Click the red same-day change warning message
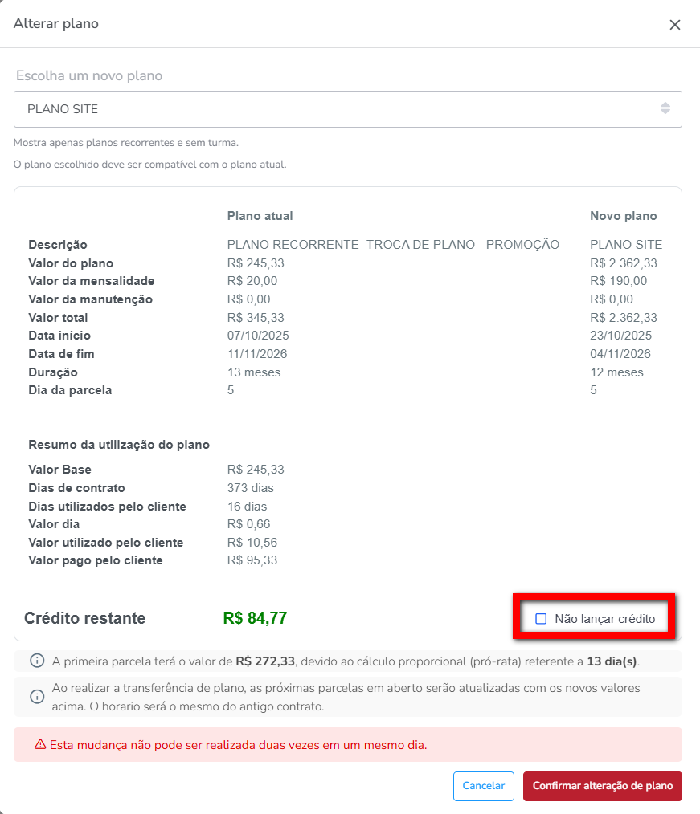700x814 pixels. [x=238, y=745]
